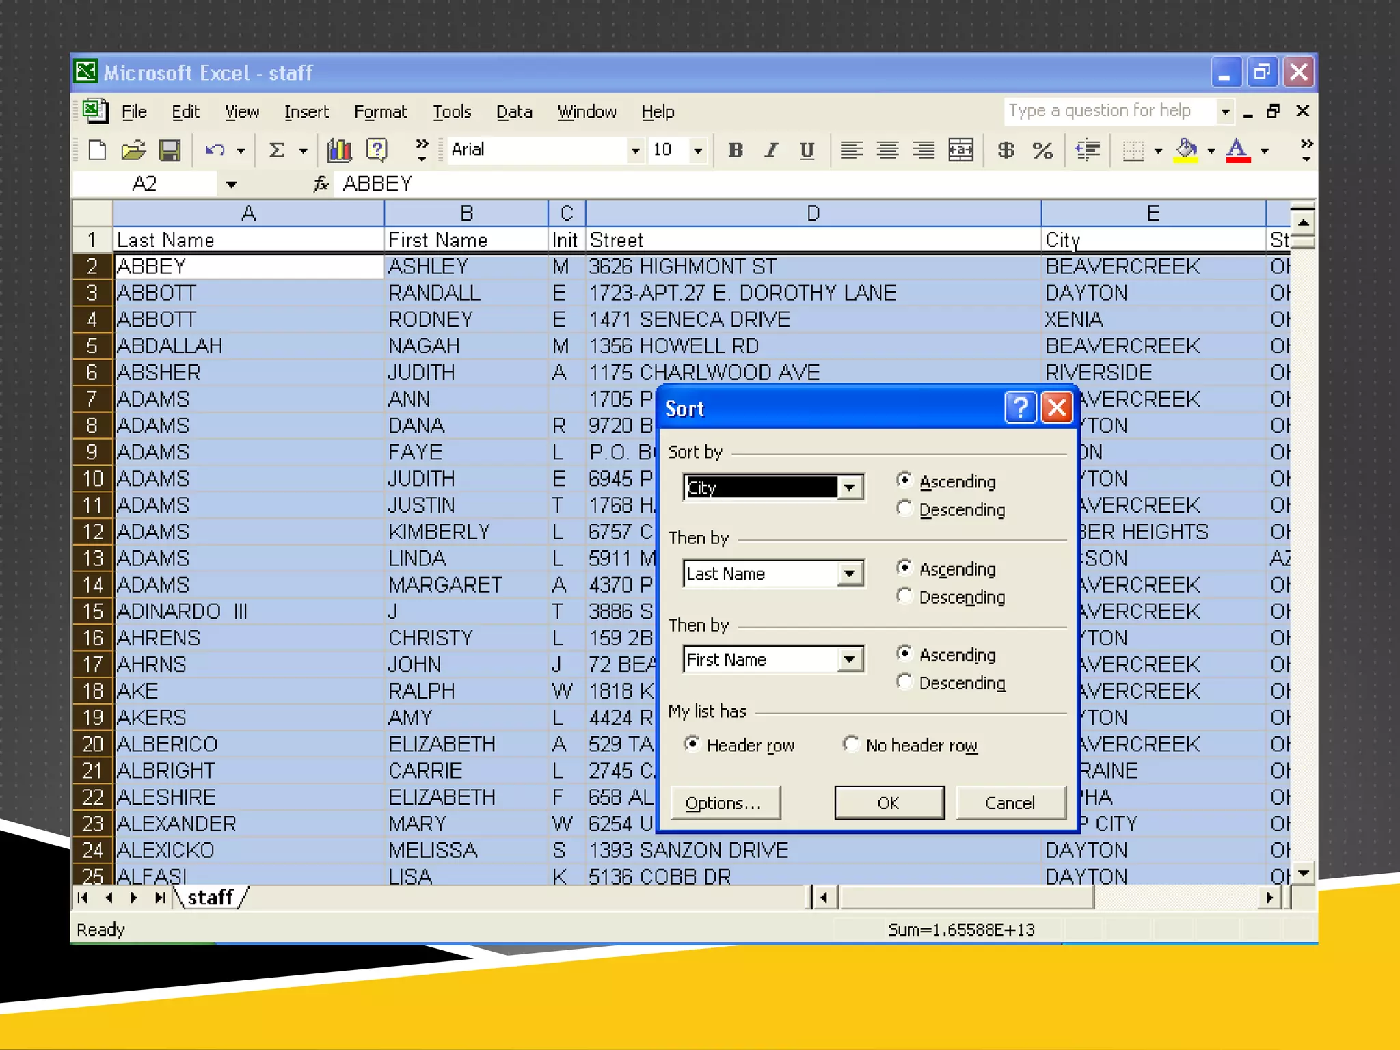Image resolution: width=1400 pixels, height=1050 pixels.
Task: Click the AutoSum sigma icon
Action: pos(276,150)
